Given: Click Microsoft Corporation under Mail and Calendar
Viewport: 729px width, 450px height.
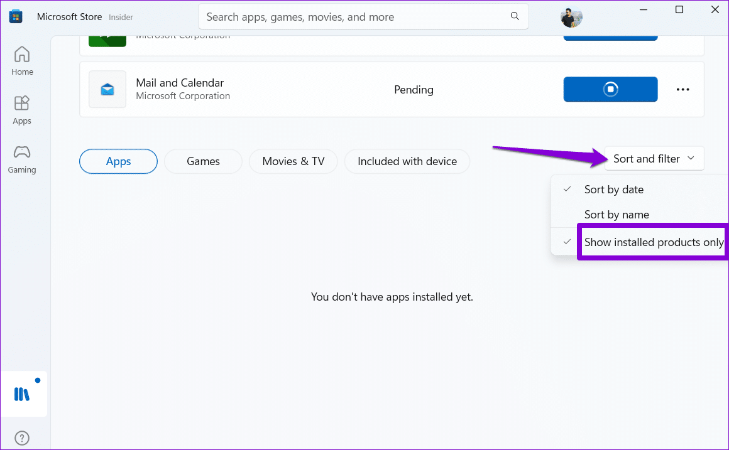Looking at the screenshot, I should [183, 96].
